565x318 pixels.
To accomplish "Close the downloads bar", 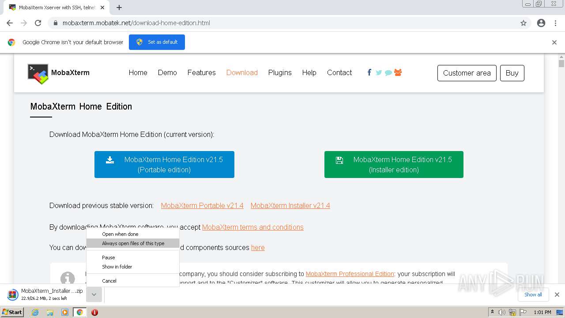I will pos(557,295).
